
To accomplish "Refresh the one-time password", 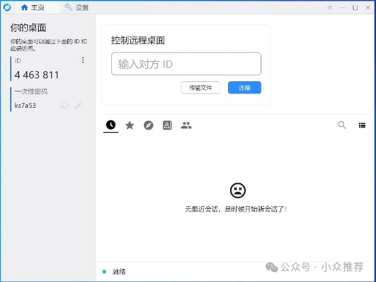I will 64,105.
